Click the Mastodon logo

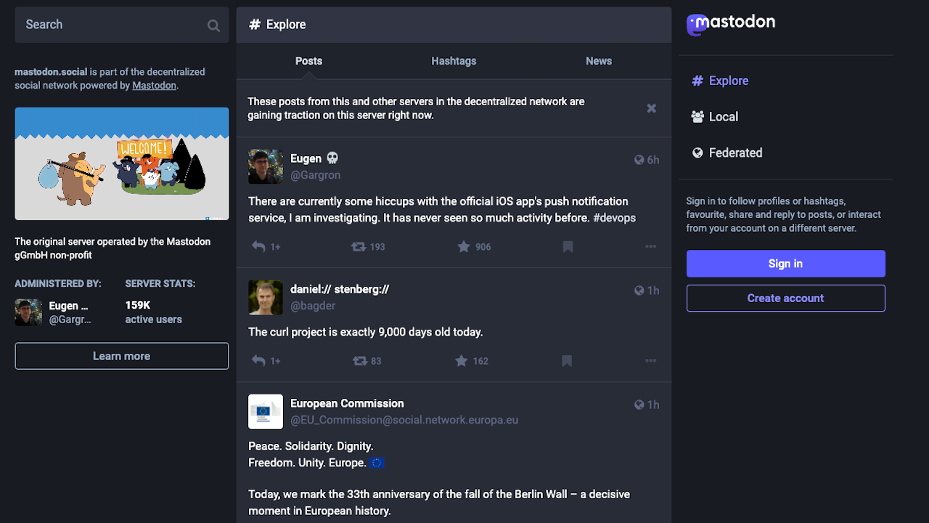pos(731,24)
